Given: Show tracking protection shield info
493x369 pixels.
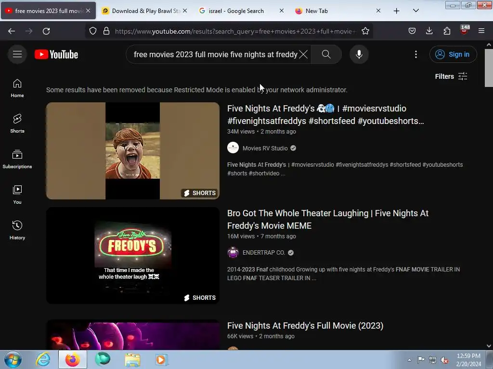Looking at the screenshot, I should 93,31.
